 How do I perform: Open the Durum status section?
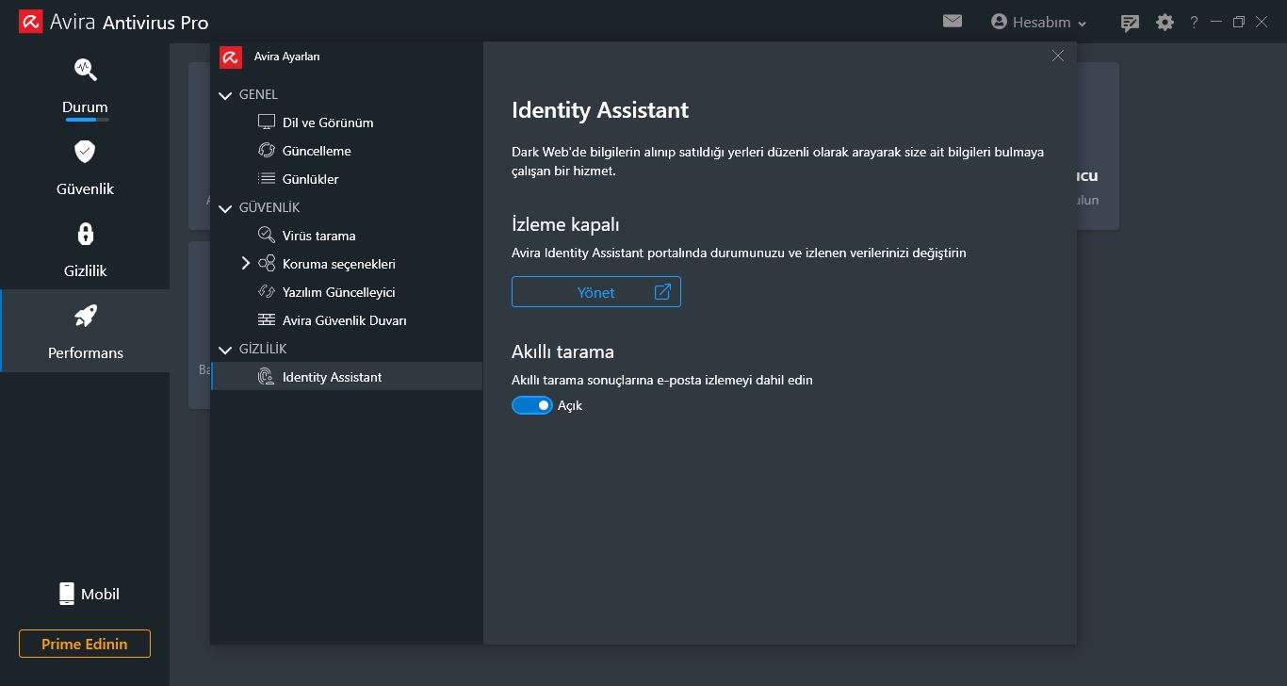pos(85,88)
